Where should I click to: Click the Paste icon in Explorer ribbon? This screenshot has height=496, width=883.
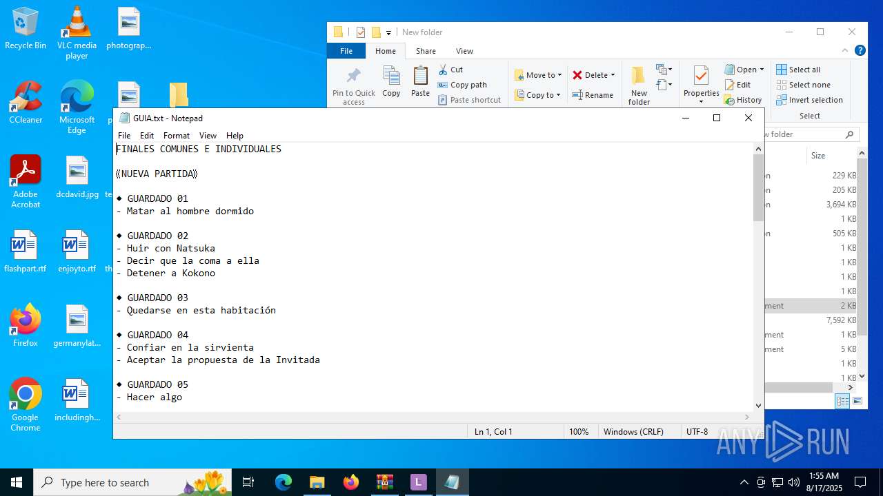coord(420,82)
